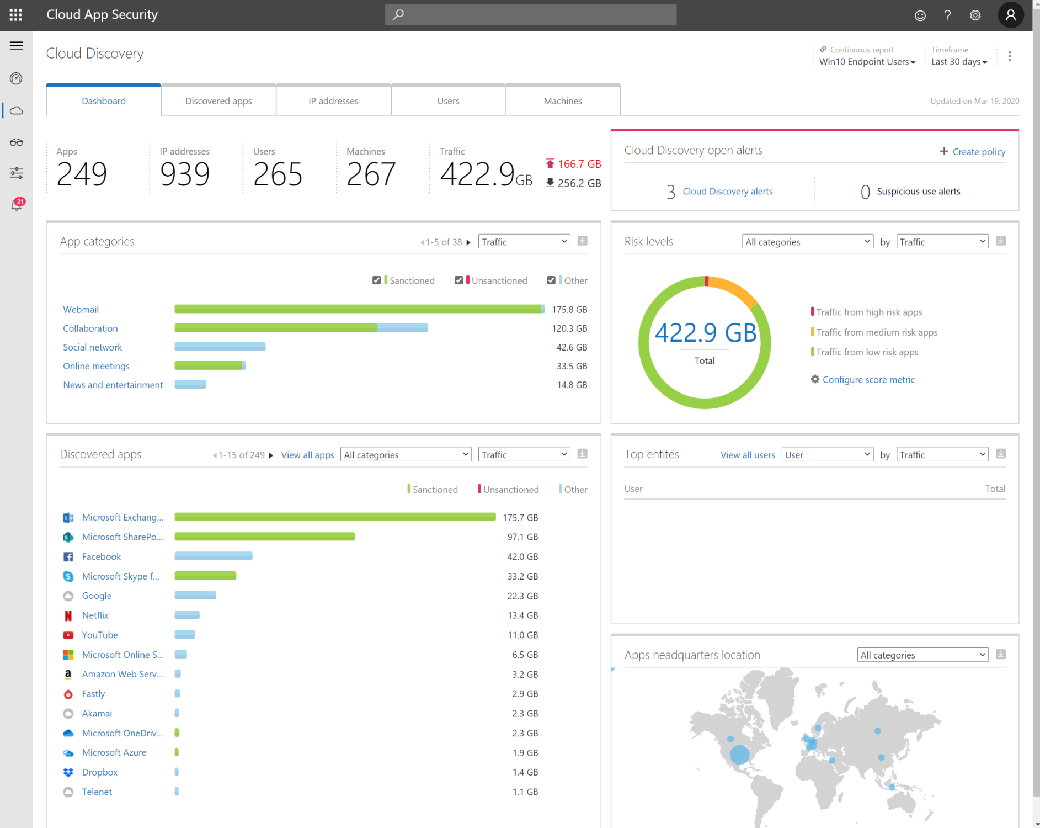Screen dimensions: 1040x828
Task: Open View all apps link
Action: coord(307,454)
